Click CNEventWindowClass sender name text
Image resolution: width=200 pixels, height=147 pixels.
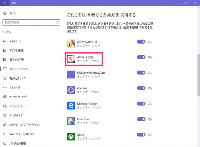pyautogui.click(x=91, y=73)
